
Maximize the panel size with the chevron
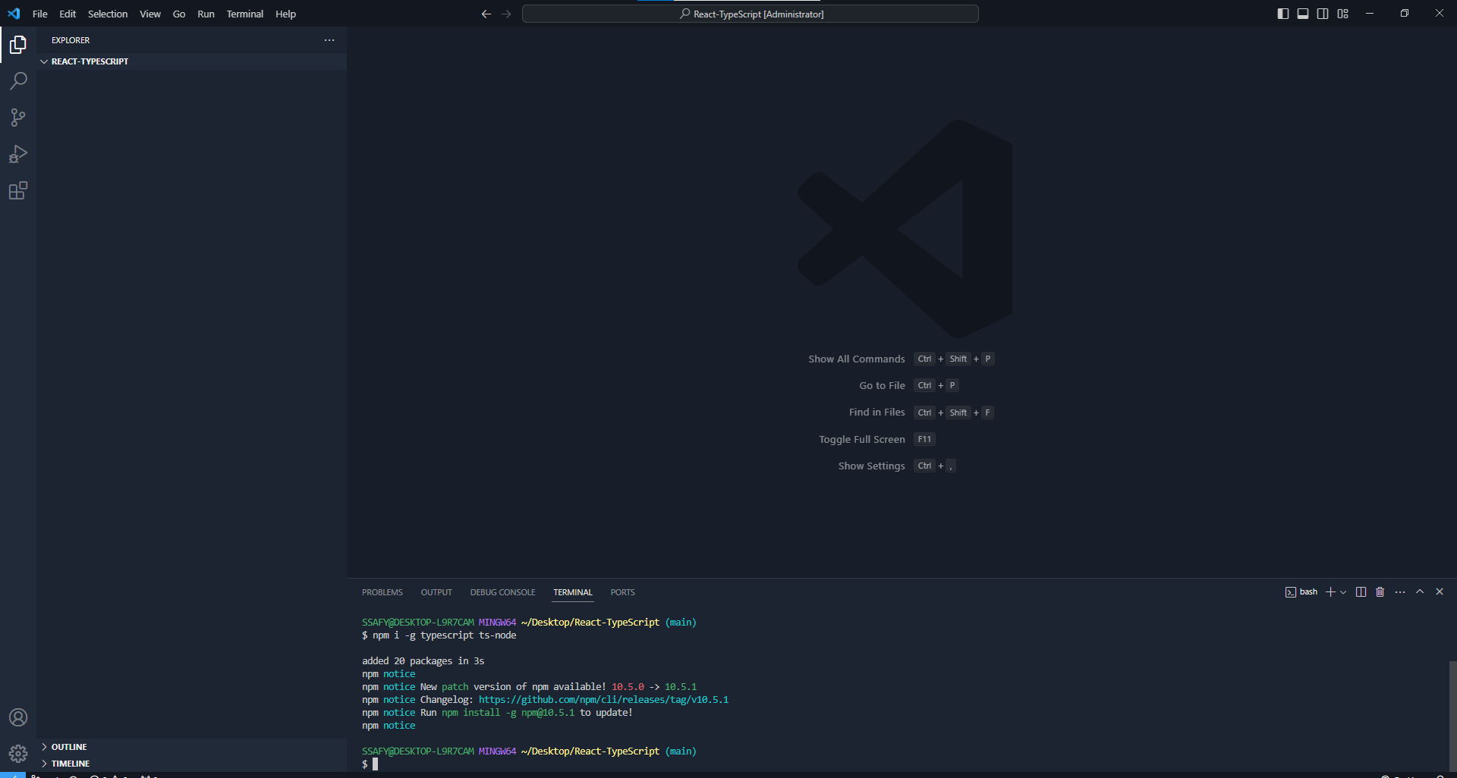pyautogui.click(x=1420, y=591)
